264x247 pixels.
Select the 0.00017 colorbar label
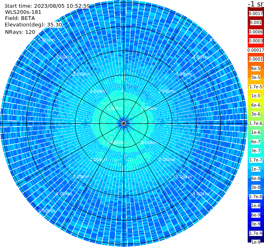[x=256, y=50]
